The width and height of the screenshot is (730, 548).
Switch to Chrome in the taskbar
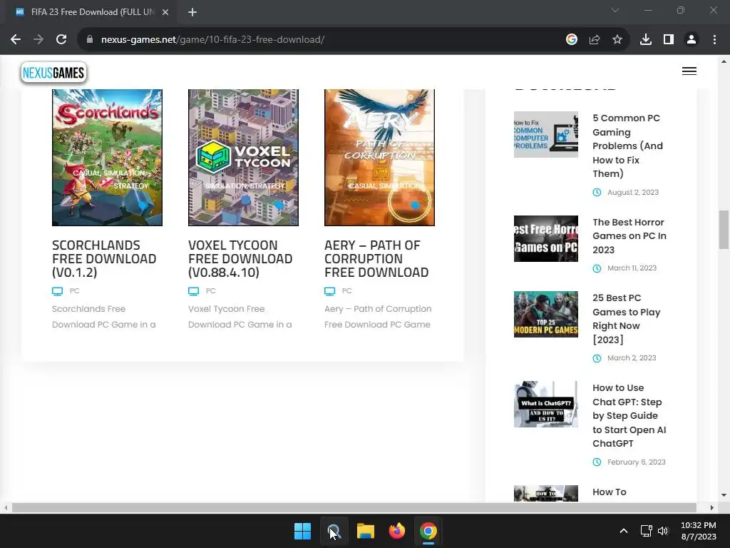coord(428,531)
